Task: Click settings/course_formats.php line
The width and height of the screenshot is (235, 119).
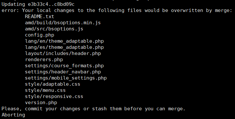Action: pyautogui.click(x=64, y=66)
